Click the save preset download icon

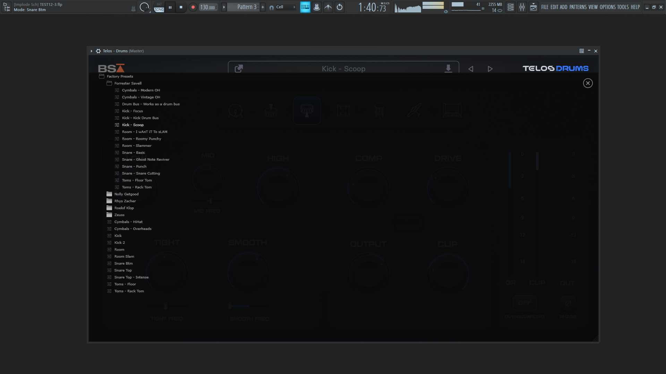(x=448, y=69)
